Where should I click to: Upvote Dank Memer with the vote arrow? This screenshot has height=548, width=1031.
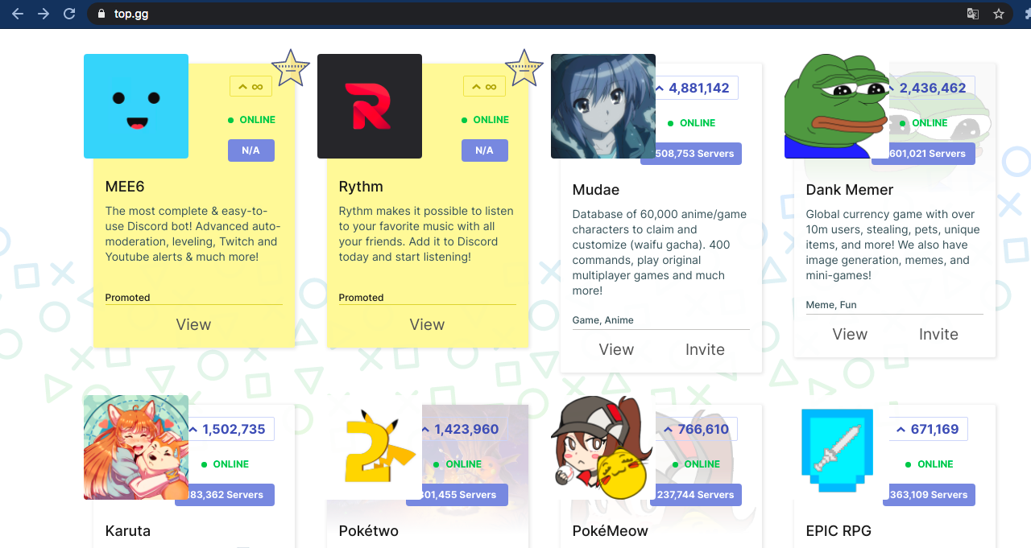(892, 88)
